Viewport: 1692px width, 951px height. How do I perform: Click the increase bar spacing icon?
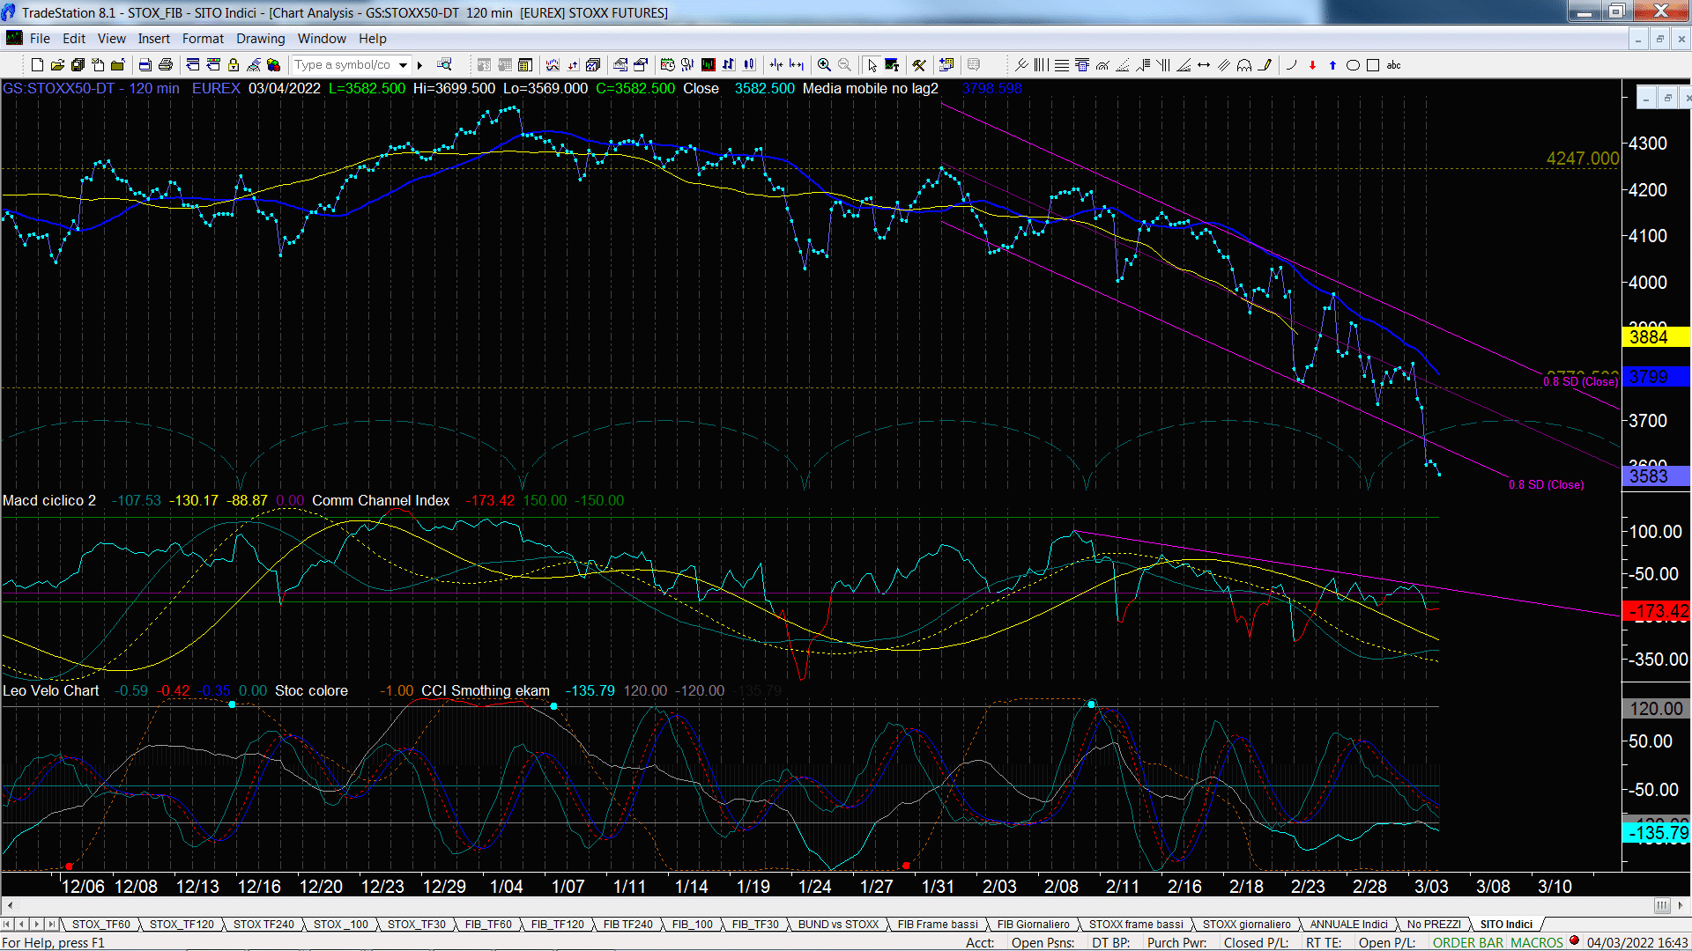[797, 64]
